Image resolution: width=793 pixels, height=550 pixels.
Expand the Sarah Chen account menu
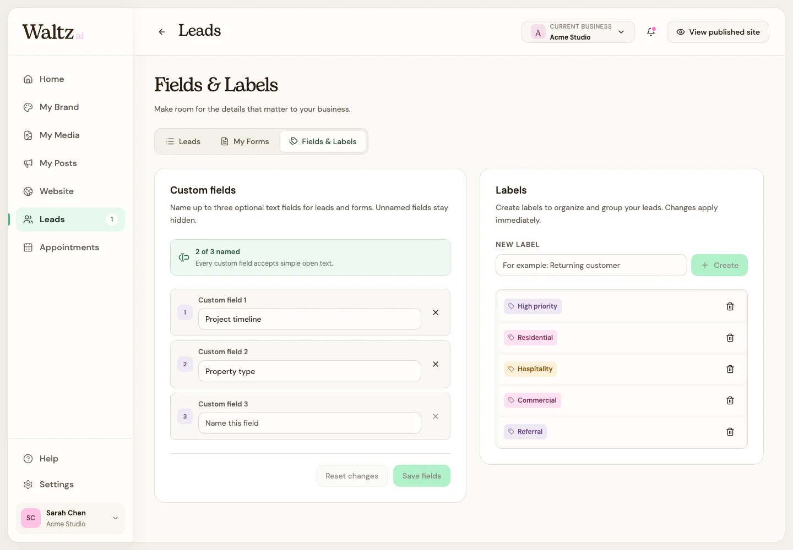coord(70,518)
